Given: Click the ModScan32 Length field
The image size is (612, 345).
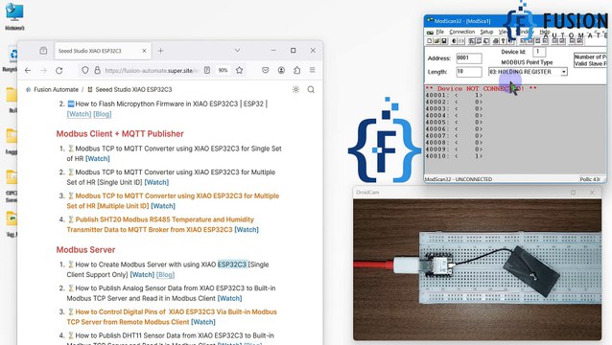Looking at the screenshot, I should (469, 72).
